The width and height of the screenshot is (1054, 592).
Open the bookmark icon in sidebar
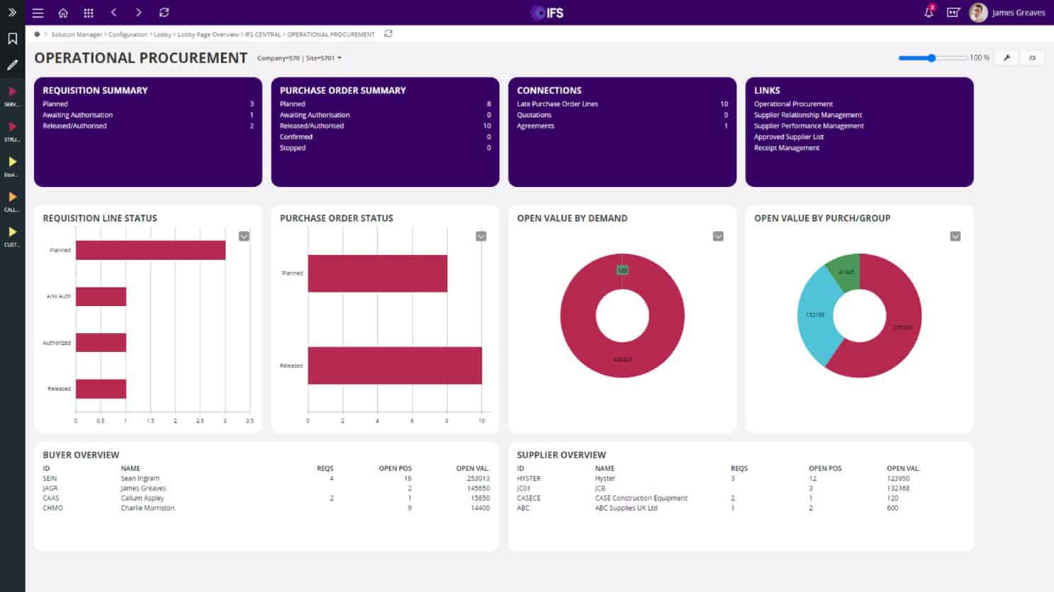tap(12, 39)
